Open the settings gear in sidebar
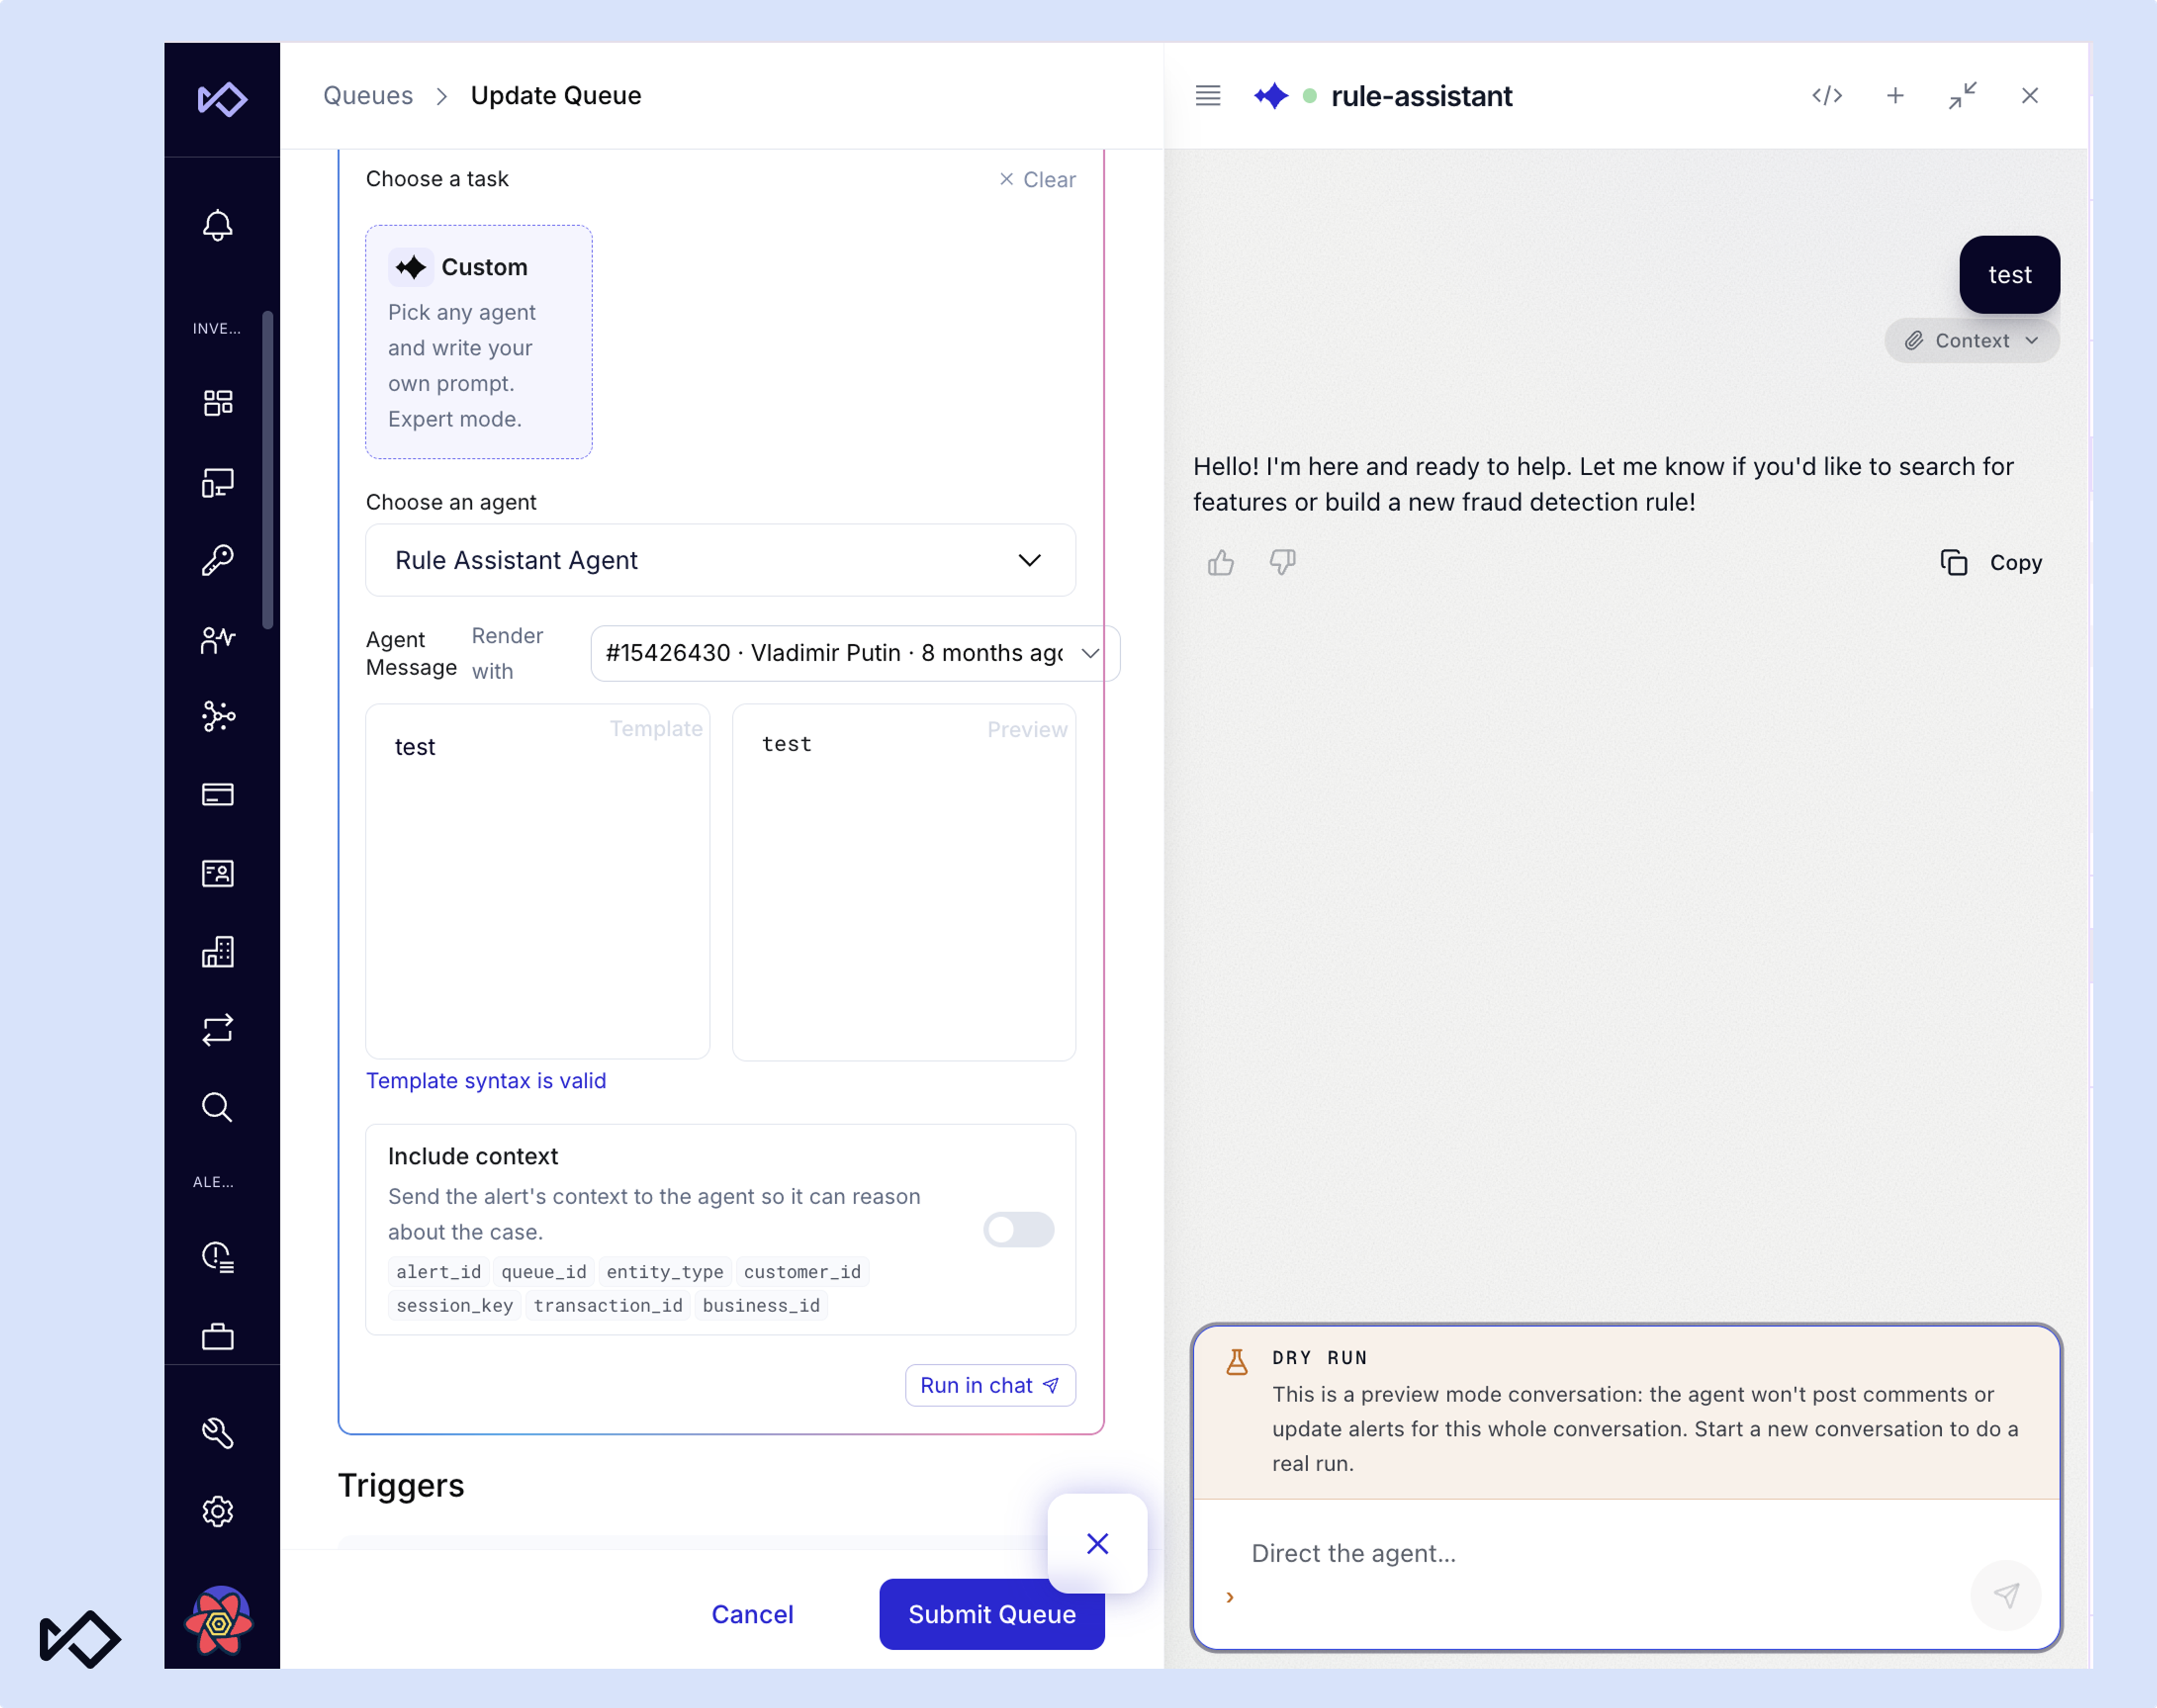Image resolution: width=2157 pixels, height=1708 pixels. (217, 1511)
